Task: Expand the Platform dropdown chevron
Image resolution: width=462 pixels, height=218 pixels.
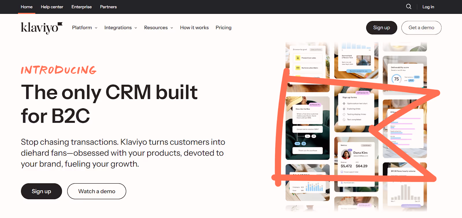Action: [x=96, y=28]
